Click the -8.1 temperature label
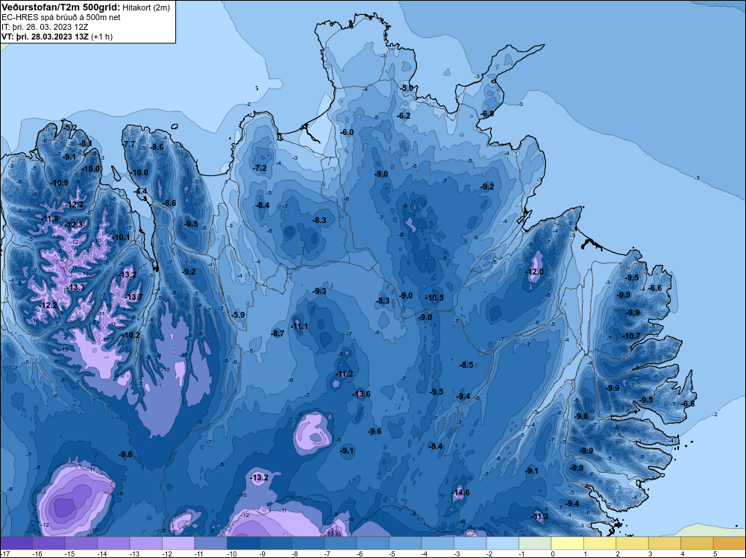This screenshot has height=558, width=746. [x=86, y=143]
